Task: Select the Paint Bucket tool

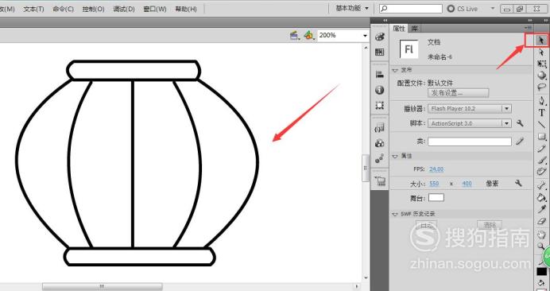Action: pyautogui.click(x=541, y=198)
